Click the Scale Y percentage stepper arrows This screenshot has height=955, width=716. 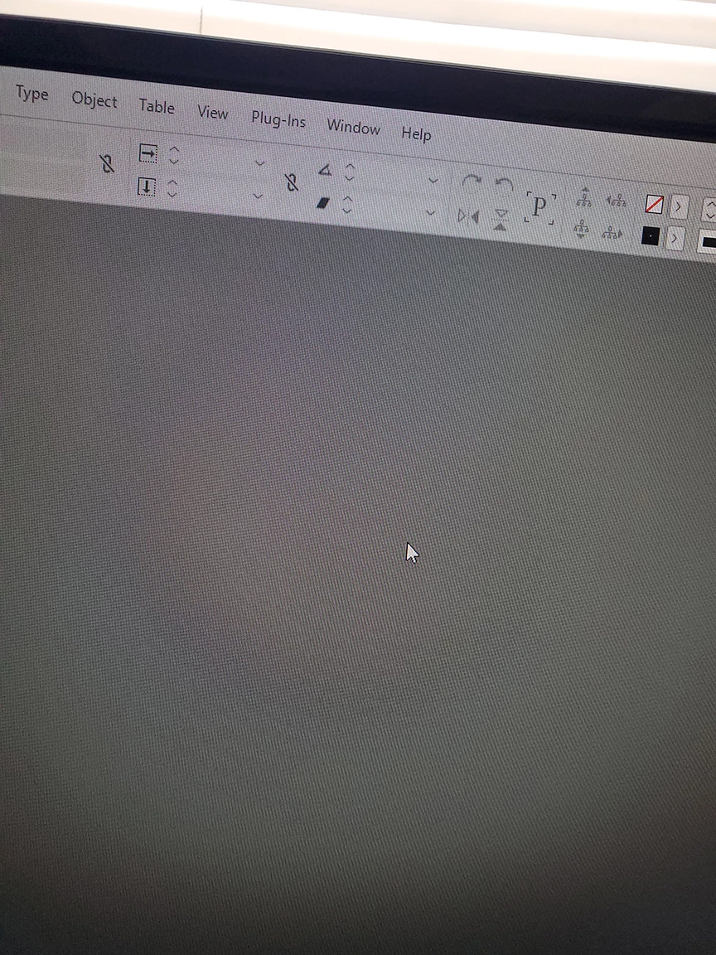(172, 189)
